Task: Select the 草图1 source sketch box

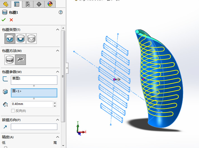Action: pos(34,80)
